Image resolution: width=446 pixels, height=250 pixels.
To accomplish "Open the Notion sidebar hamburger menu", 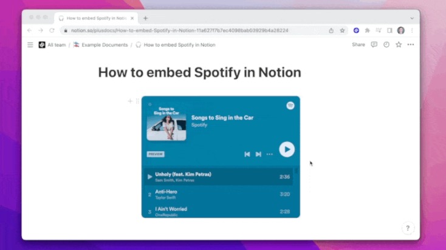I will (30, 45).
